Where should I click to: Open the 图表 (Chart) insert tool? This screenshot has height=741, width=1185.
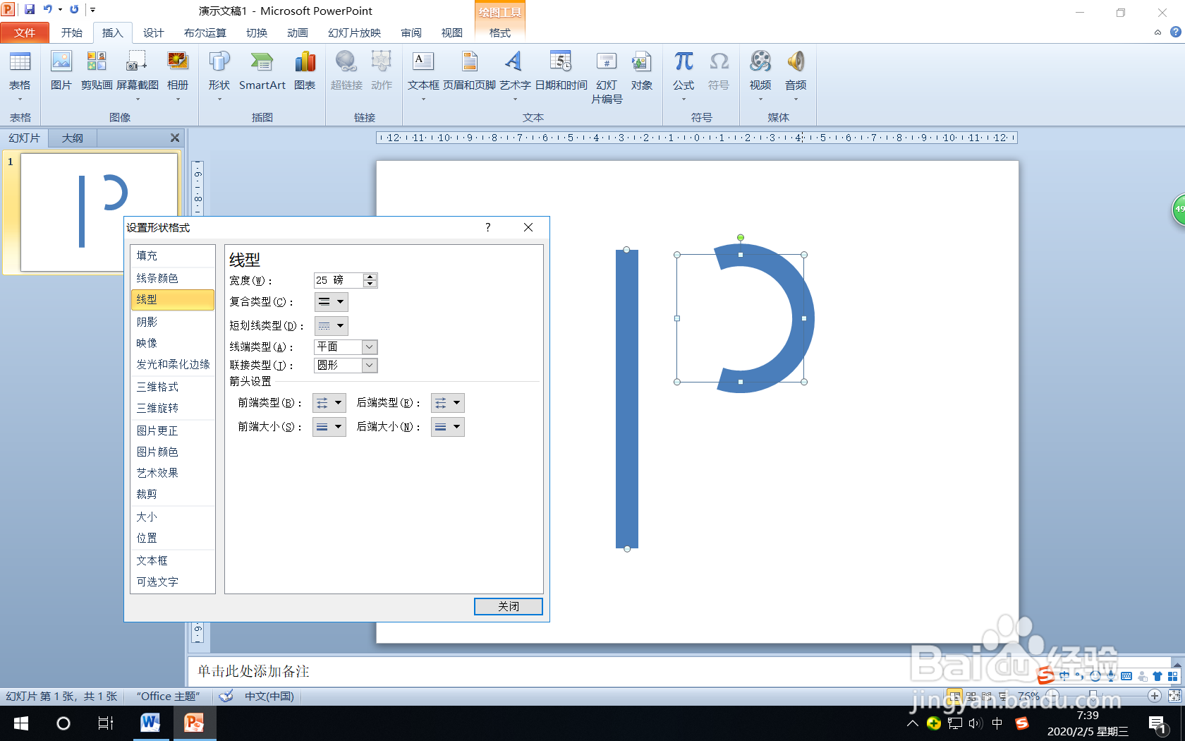[x=305, y=73]
